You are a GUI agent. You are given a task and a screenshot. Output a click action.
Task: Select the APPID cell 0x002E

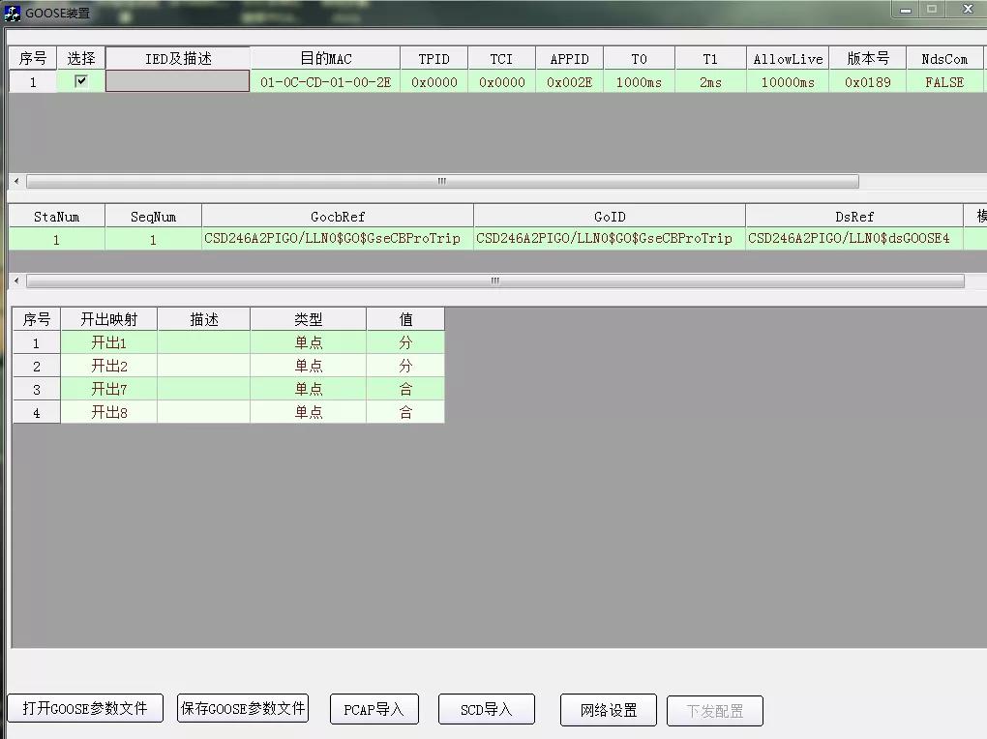(569, 82)
